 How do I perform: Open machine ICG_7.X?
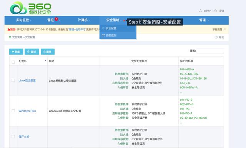coord(185,83)
